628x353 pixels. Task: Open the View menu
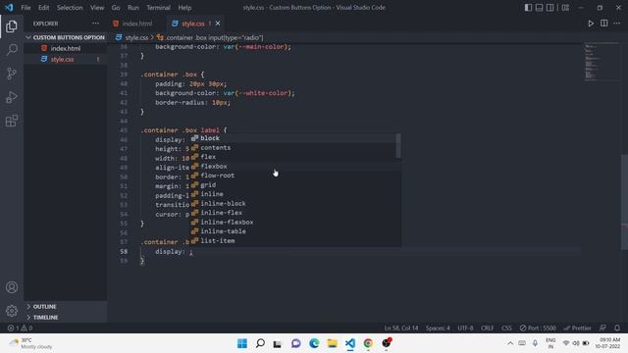(x=97, y=8)
